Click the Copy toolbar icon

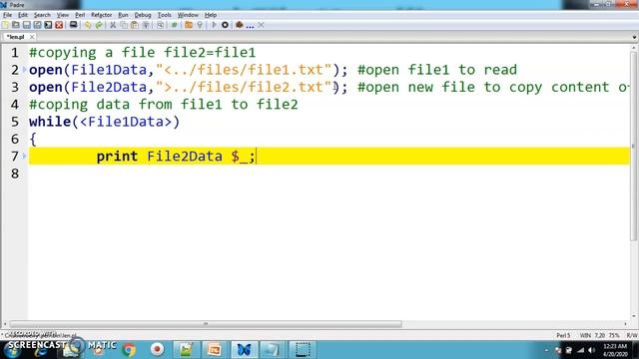pyautogui.click(x=124, y=25)
